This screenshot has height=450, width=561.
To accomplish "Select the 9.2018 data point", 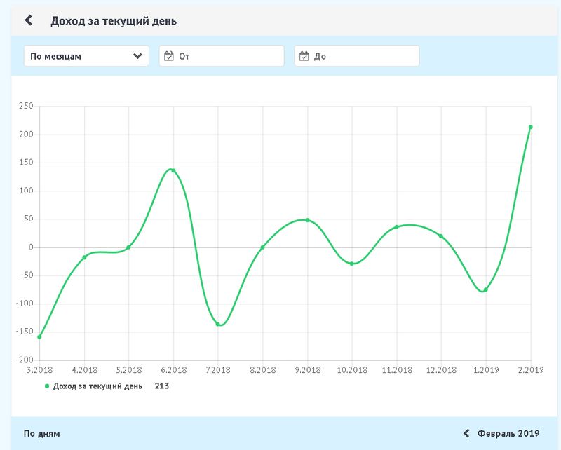I will pos(307,220).
